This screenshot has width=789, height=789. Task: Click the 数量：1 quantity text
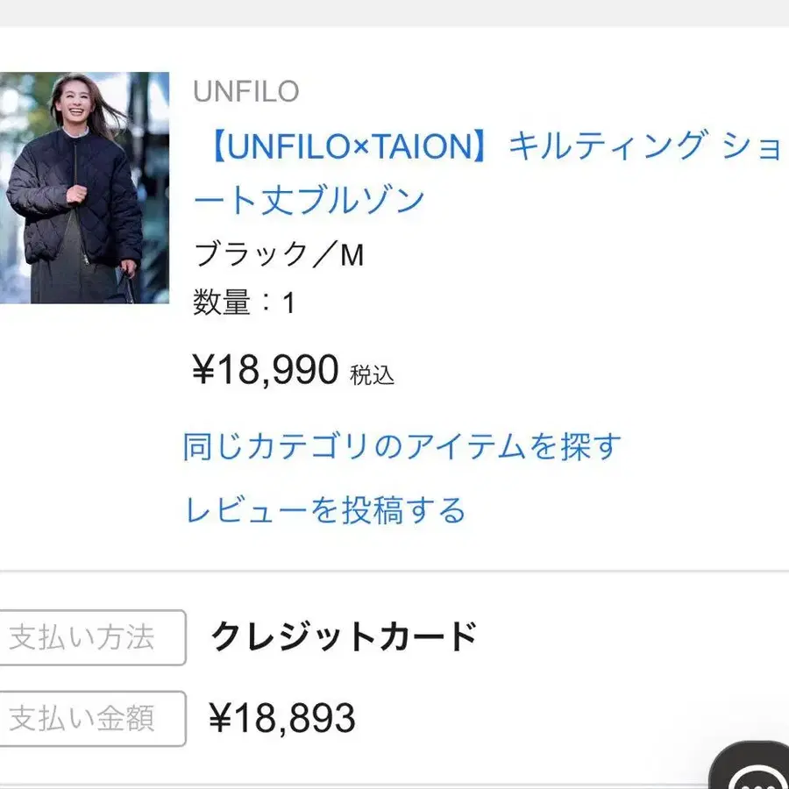[244, 303]
